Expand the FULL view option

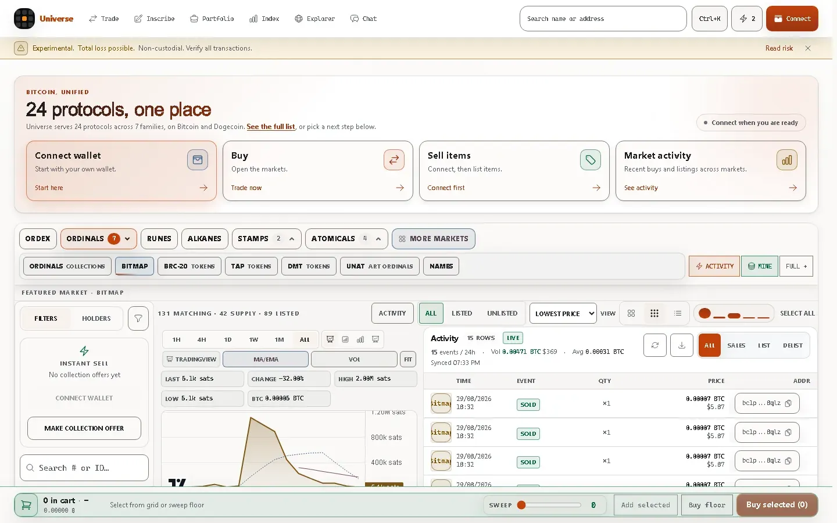pos(796,266)
